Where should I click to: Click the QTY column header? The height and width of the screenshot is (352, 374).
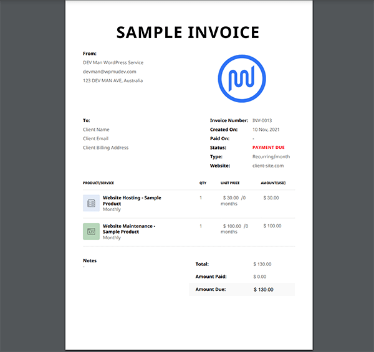203,183
